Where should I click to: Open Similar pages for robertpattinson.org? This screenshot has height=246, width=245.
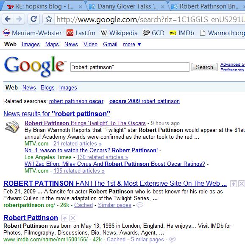[x=114, y=205]
